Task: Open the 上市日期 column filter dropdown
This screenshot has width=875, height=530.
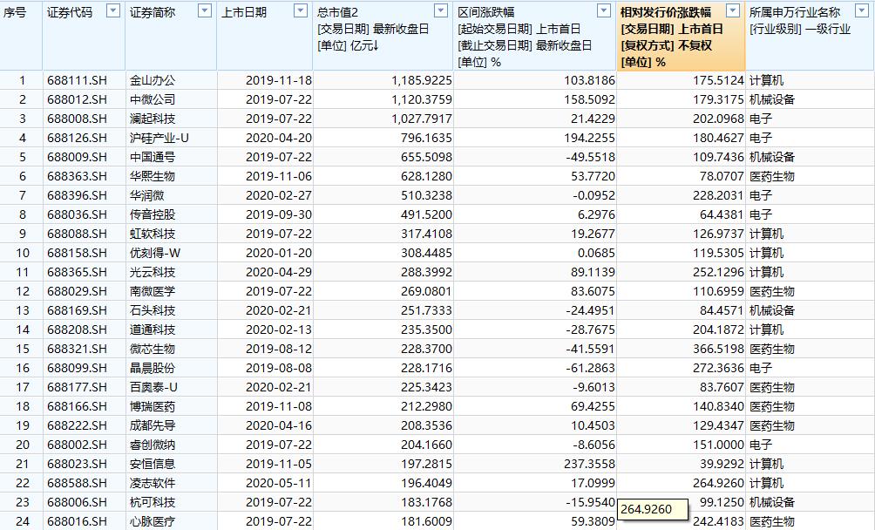Action: pos(301,10)
